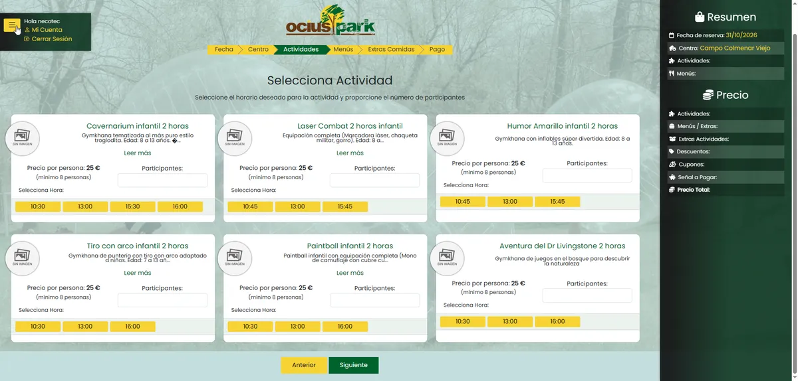This screenshot has width=798, height=381.
Task: Select 15:45 slot for Laser Combat
Action: [345, 206]
